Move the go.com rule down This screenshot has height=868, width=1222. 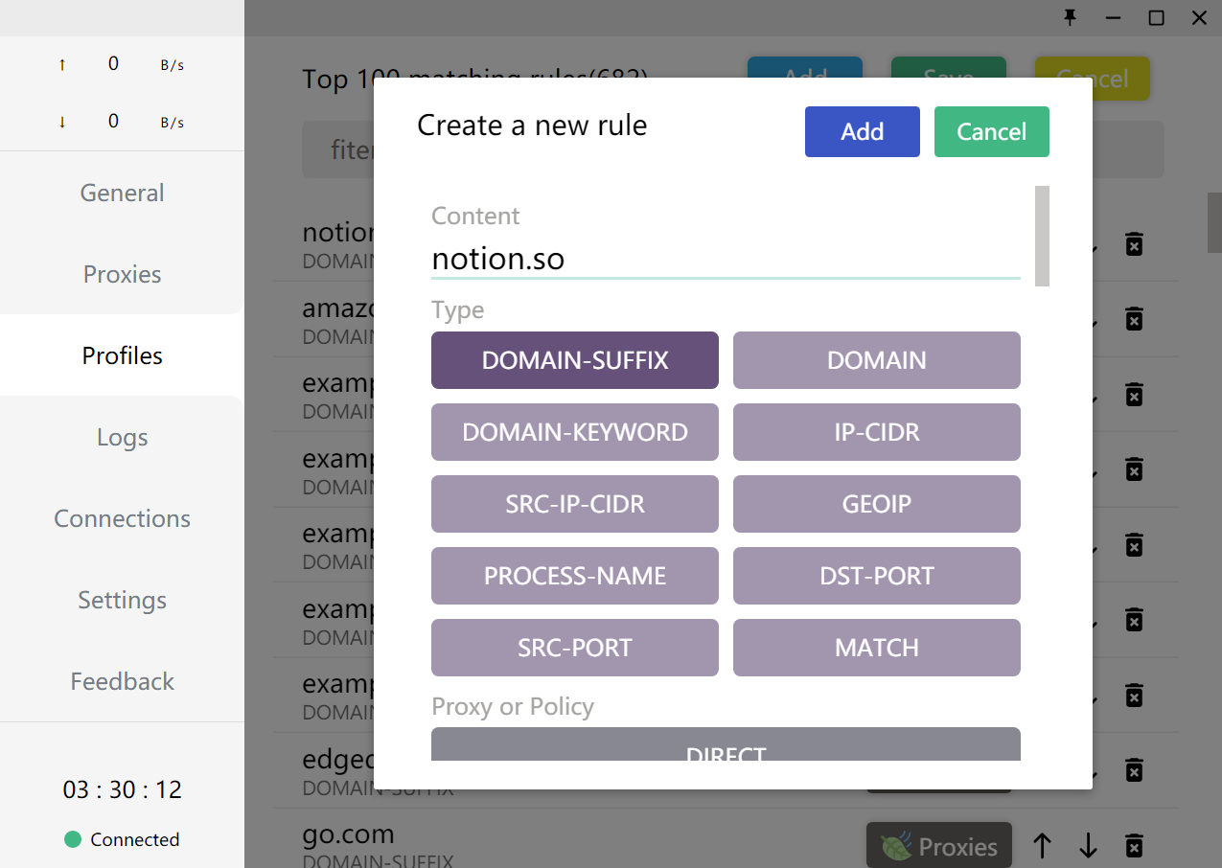click(1088, 845)
